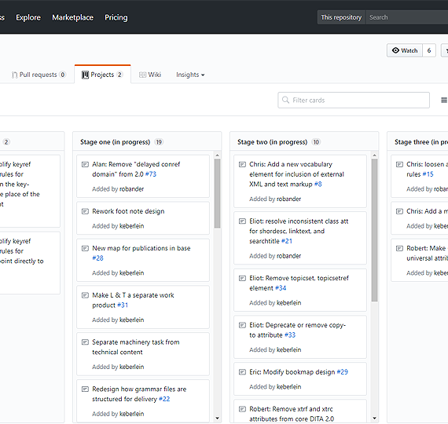Click the Stage two scrollbar thumb
This screenshot has height=424, width=448.
375,230
